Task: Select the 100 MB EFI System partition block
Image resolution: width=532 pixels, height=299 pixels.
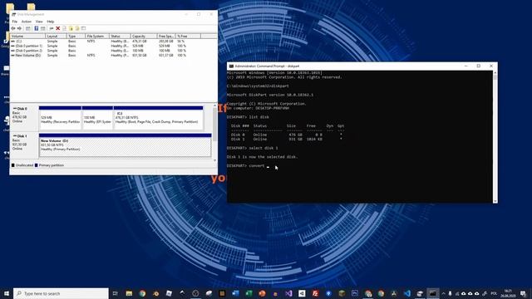Action: 97,118
